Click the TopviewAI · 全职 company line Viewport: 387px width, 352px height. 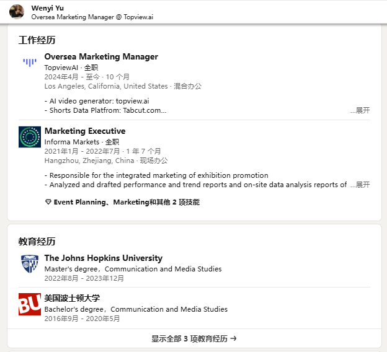pyautogui.click(x=71, y=68)
